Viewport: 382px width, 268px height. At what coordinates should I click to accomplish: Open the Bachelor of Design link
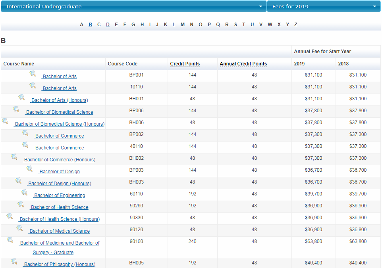point(60,172)
